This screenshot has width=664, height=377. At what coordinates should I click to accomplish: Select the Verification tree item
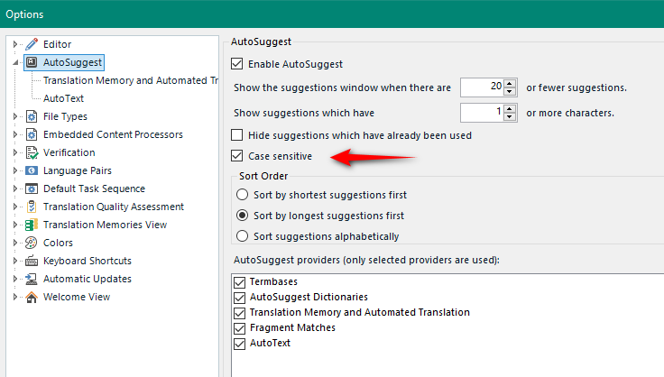[69, 152]
